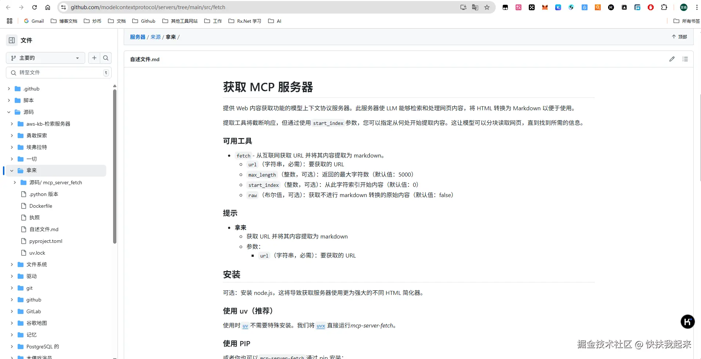Open 自述文件.md in the file tree

(44, 229)
